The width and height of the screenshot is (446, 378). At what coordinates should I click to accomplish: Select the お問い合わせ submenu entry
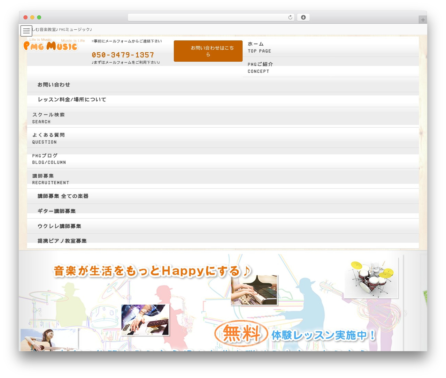[x=223, y=85]
